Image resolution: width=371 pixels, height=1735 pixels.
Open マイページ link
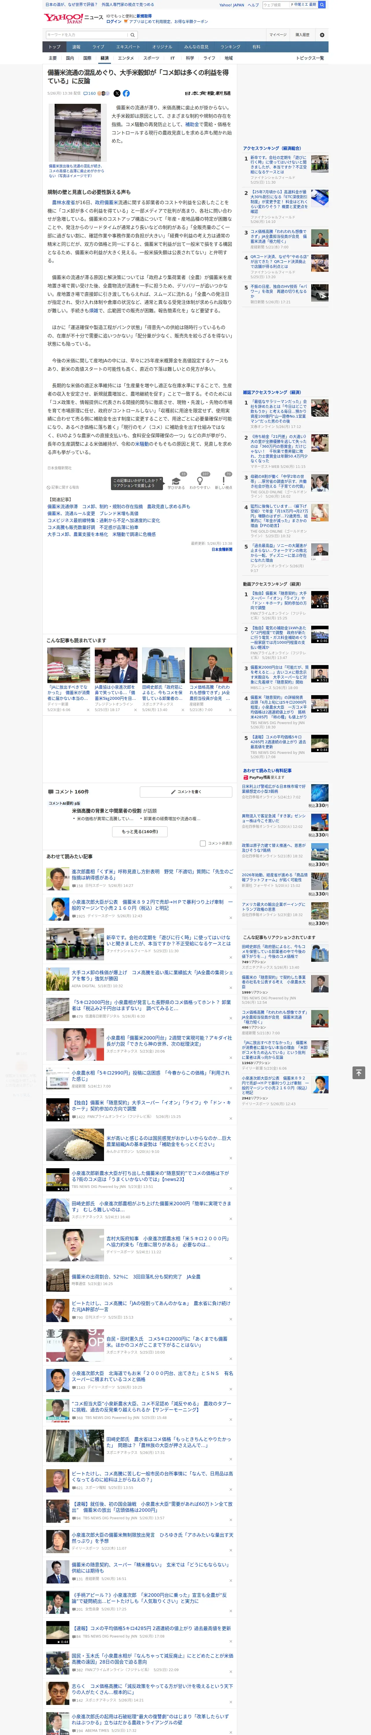(278, 34)
